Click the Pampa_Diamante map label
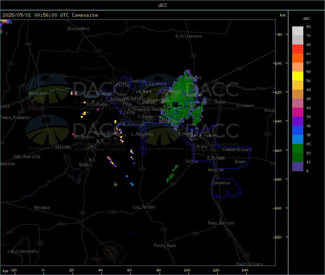The width and height of the screenshot is (325, 275). [15, 117]
